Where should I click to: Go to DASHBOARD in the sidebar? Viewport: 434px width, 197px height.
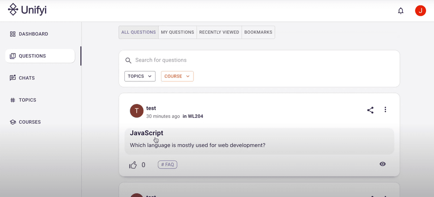pyautogui.click(x=33, y=34)
